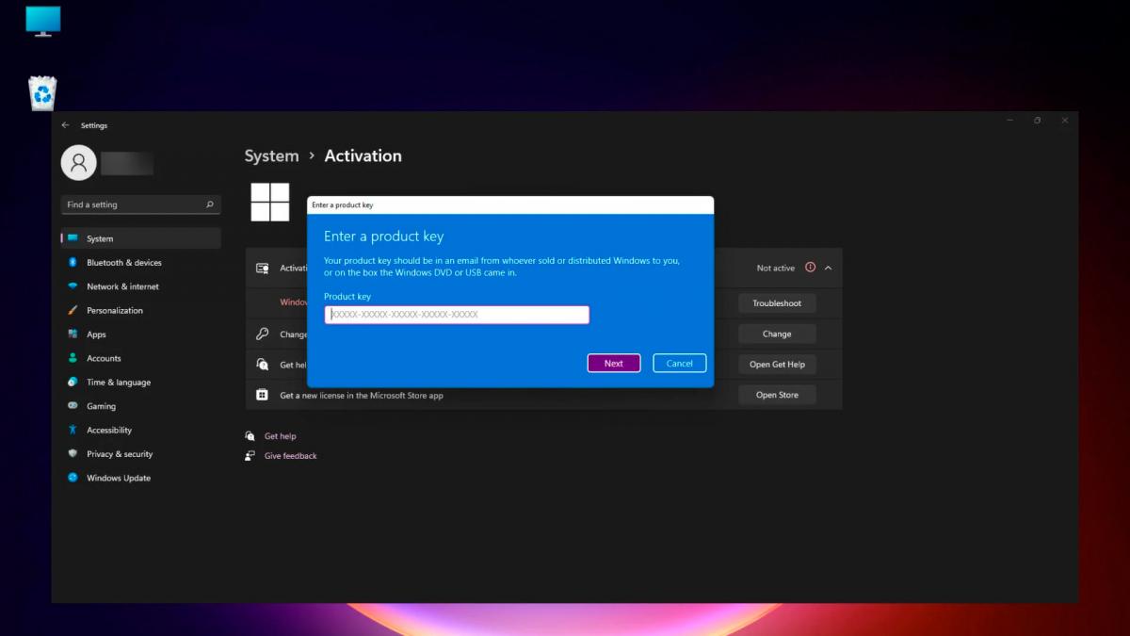Open the Get help link below
The image size is (1130, 636).
point(281,436)
